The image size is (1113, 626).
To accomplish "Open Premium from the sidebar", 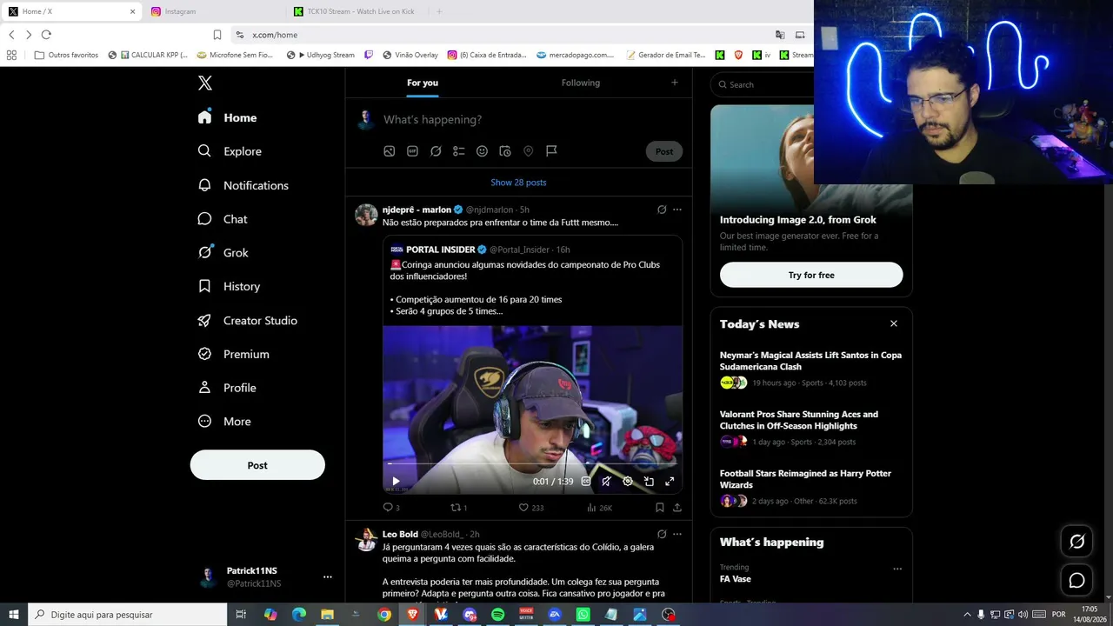I will pos(234,354).
